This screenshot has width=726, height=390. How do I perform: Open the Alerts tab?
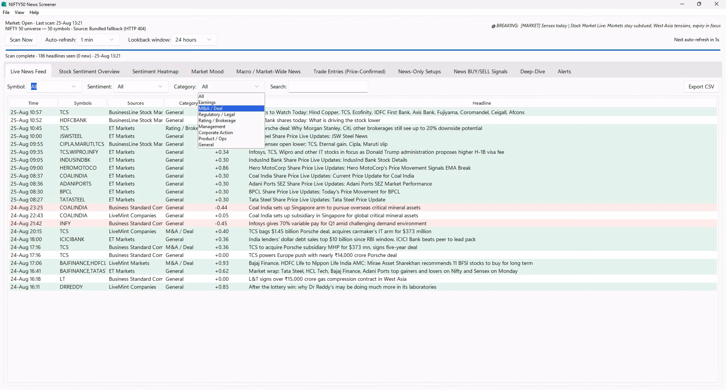pos(564,71)
